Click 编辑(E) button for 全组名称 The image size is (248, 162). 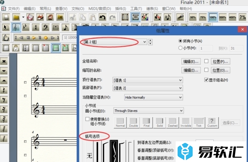pos(191,61)
